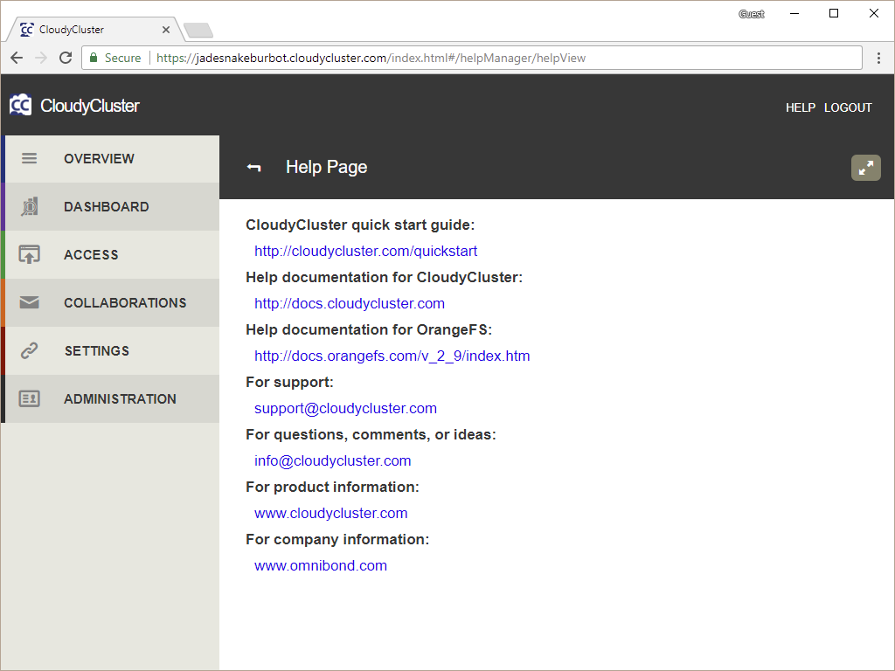Image resolution: width=895 pixels, height=671 pixels.
Task: Click the Help Page title text
Action: click(x=327, y=167)
